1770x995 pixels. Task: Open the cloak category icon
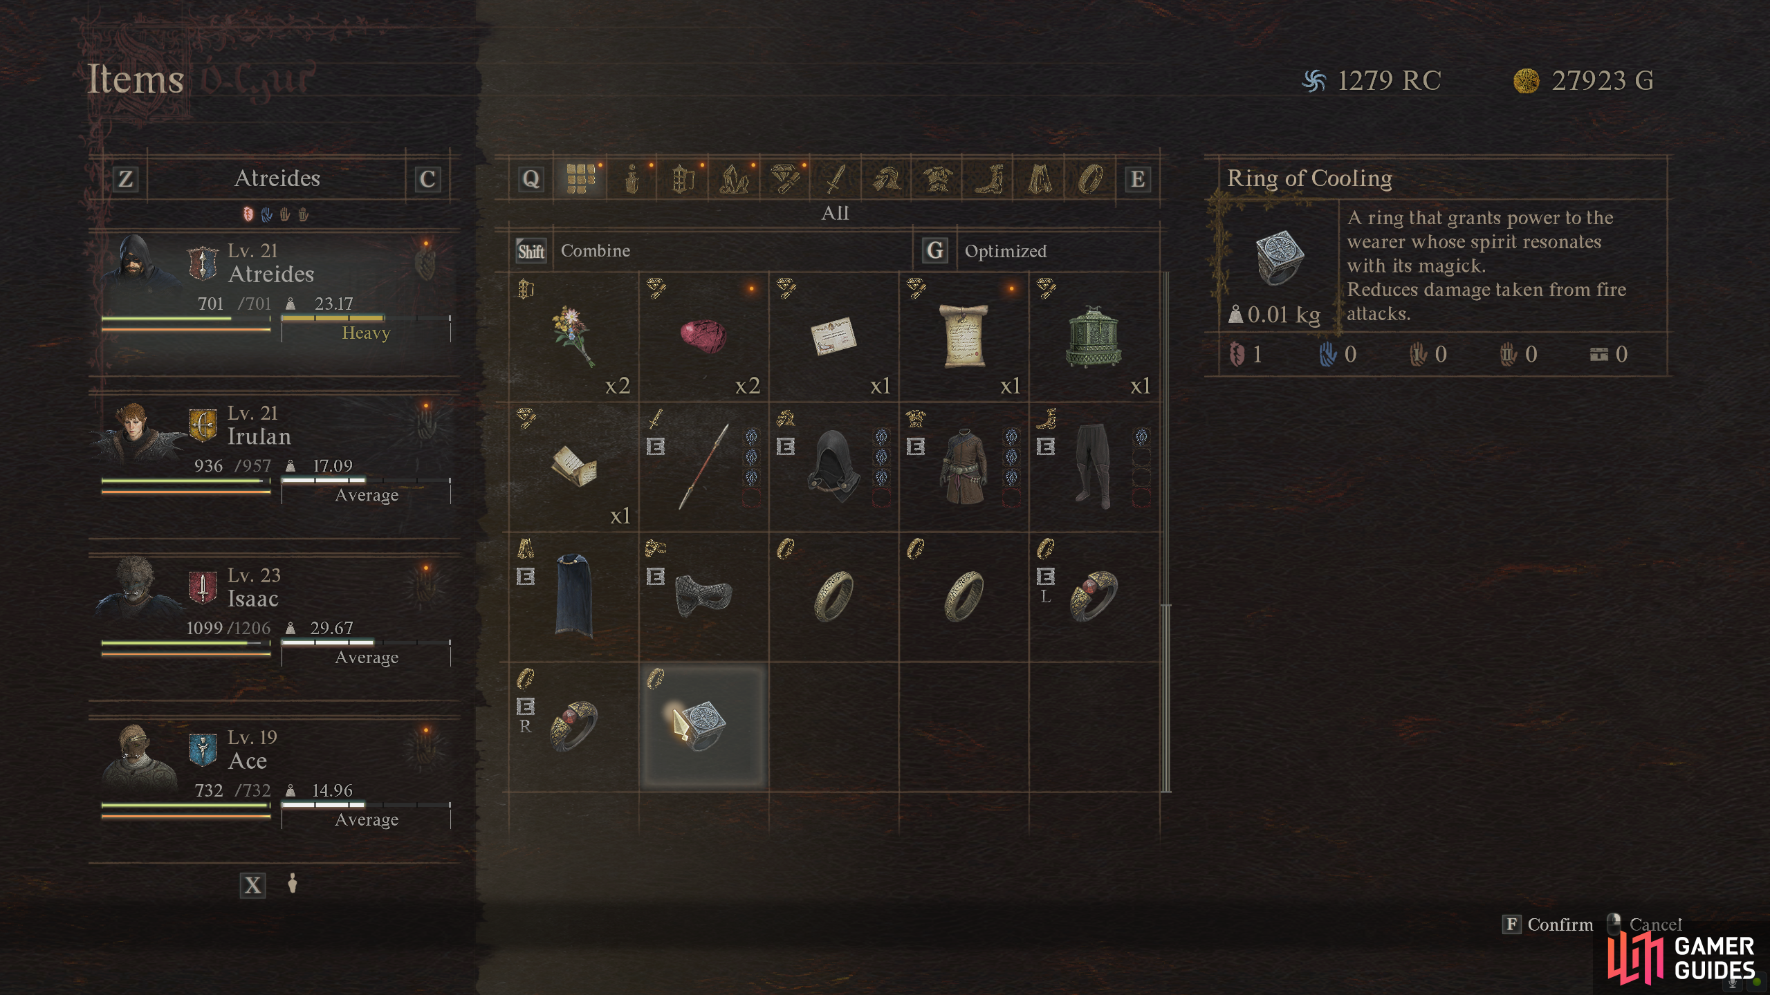coord(1040,180)
